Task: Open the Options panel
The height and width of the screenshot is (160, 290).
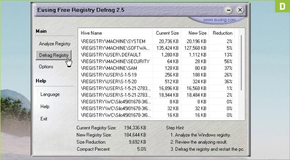Action: point(46,67)
